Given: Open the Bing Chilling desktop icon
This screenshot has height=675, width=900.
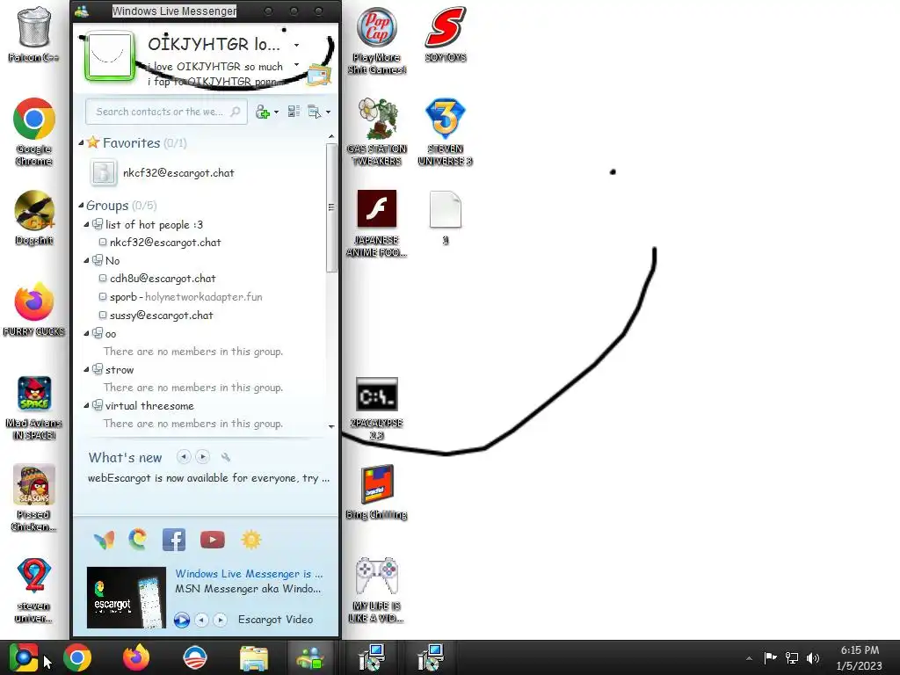Looking at the screenshot, I should coord(376,492).
